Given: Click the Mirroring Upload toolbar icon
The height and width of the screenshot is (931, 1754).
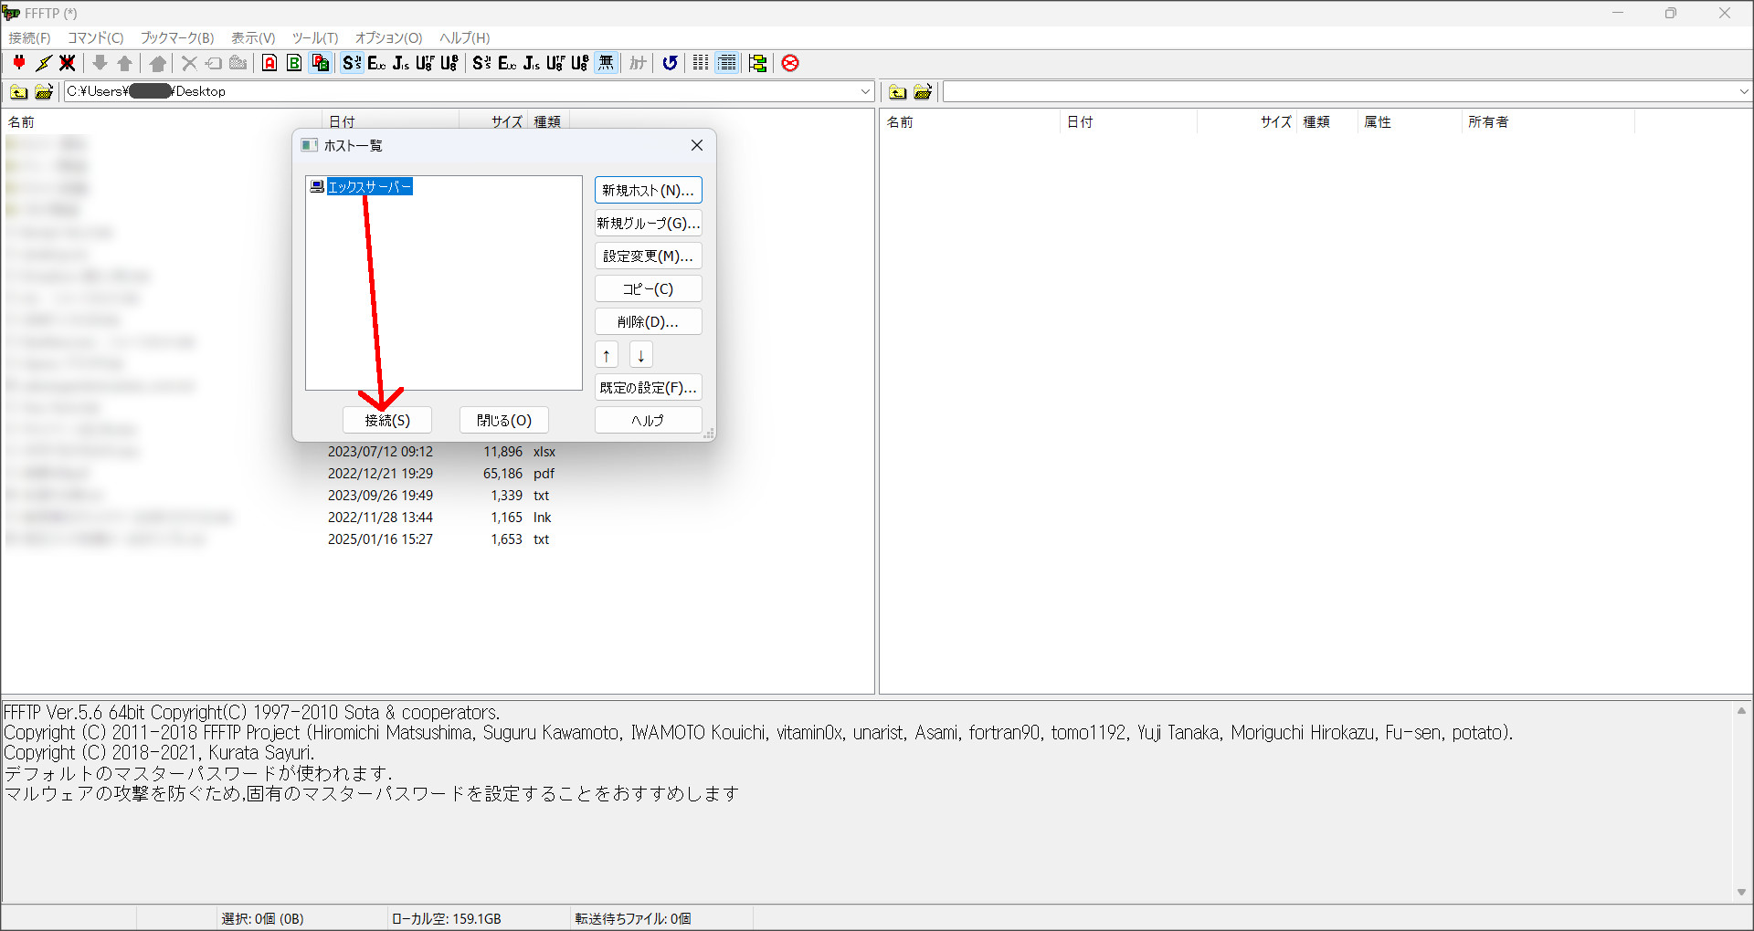Looking at the screenshot, I should tap(158, 63).
